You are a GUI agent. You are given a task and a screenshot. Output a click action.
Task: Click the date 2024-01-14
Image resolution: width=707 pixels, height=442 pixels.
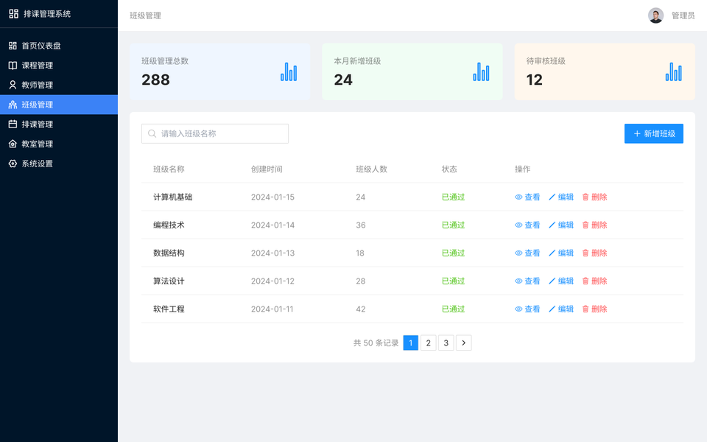click(x=272, y=225)
